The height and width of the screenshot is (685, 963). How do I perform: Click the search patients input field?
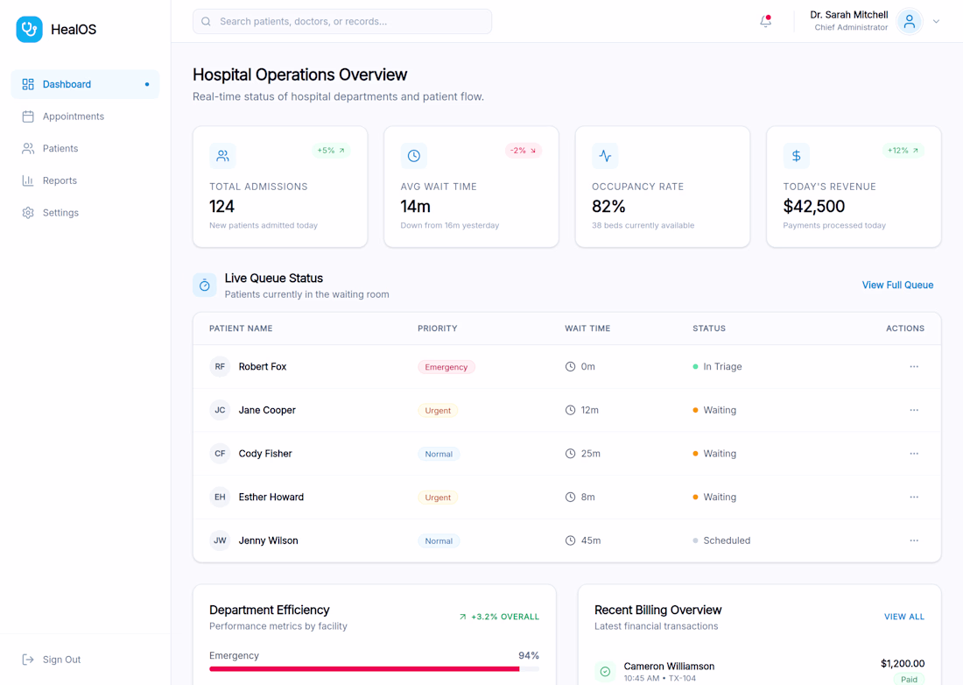pyautogui.click(x=342, y=22)
